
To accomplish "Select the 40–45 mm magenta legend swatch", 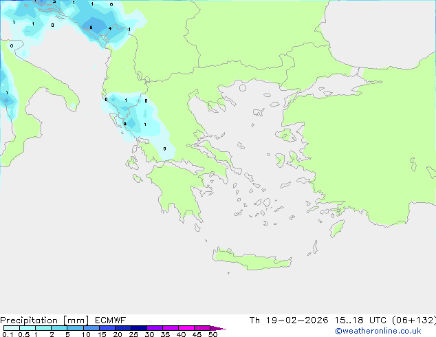I will click(186, 328).
